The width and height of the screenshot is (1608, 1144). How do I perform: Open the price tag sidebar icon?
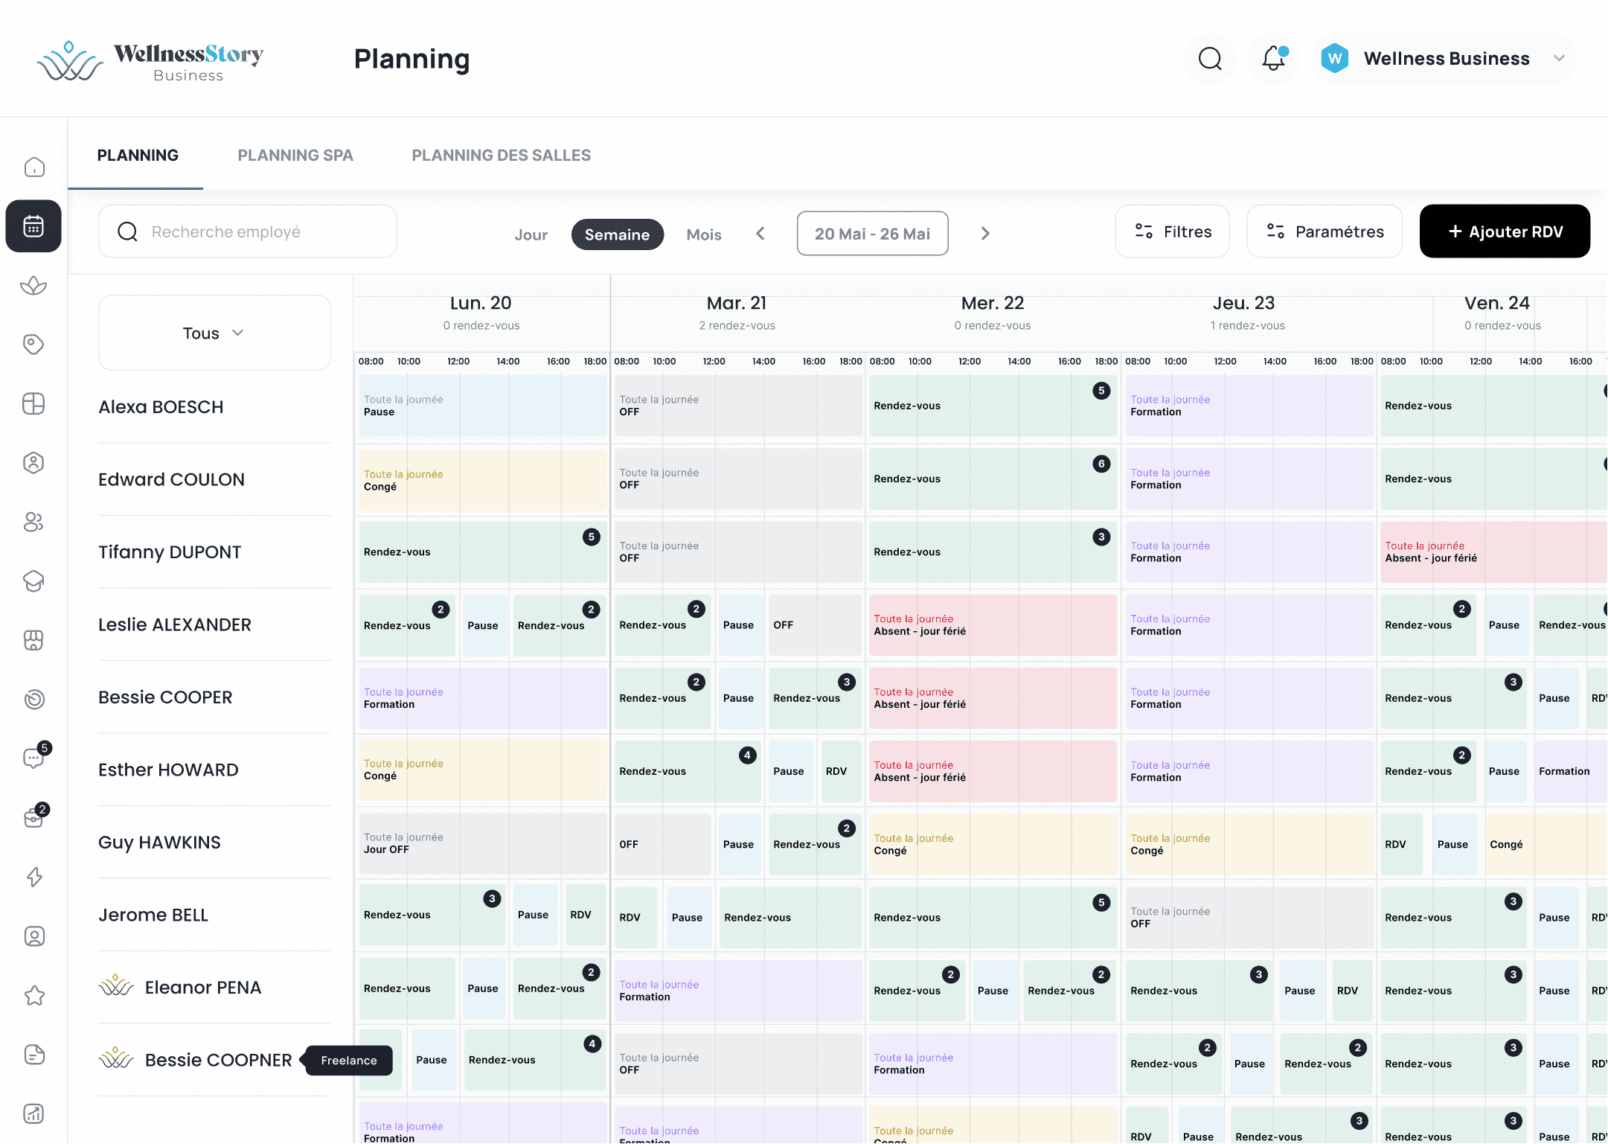(x=33, y=344)
